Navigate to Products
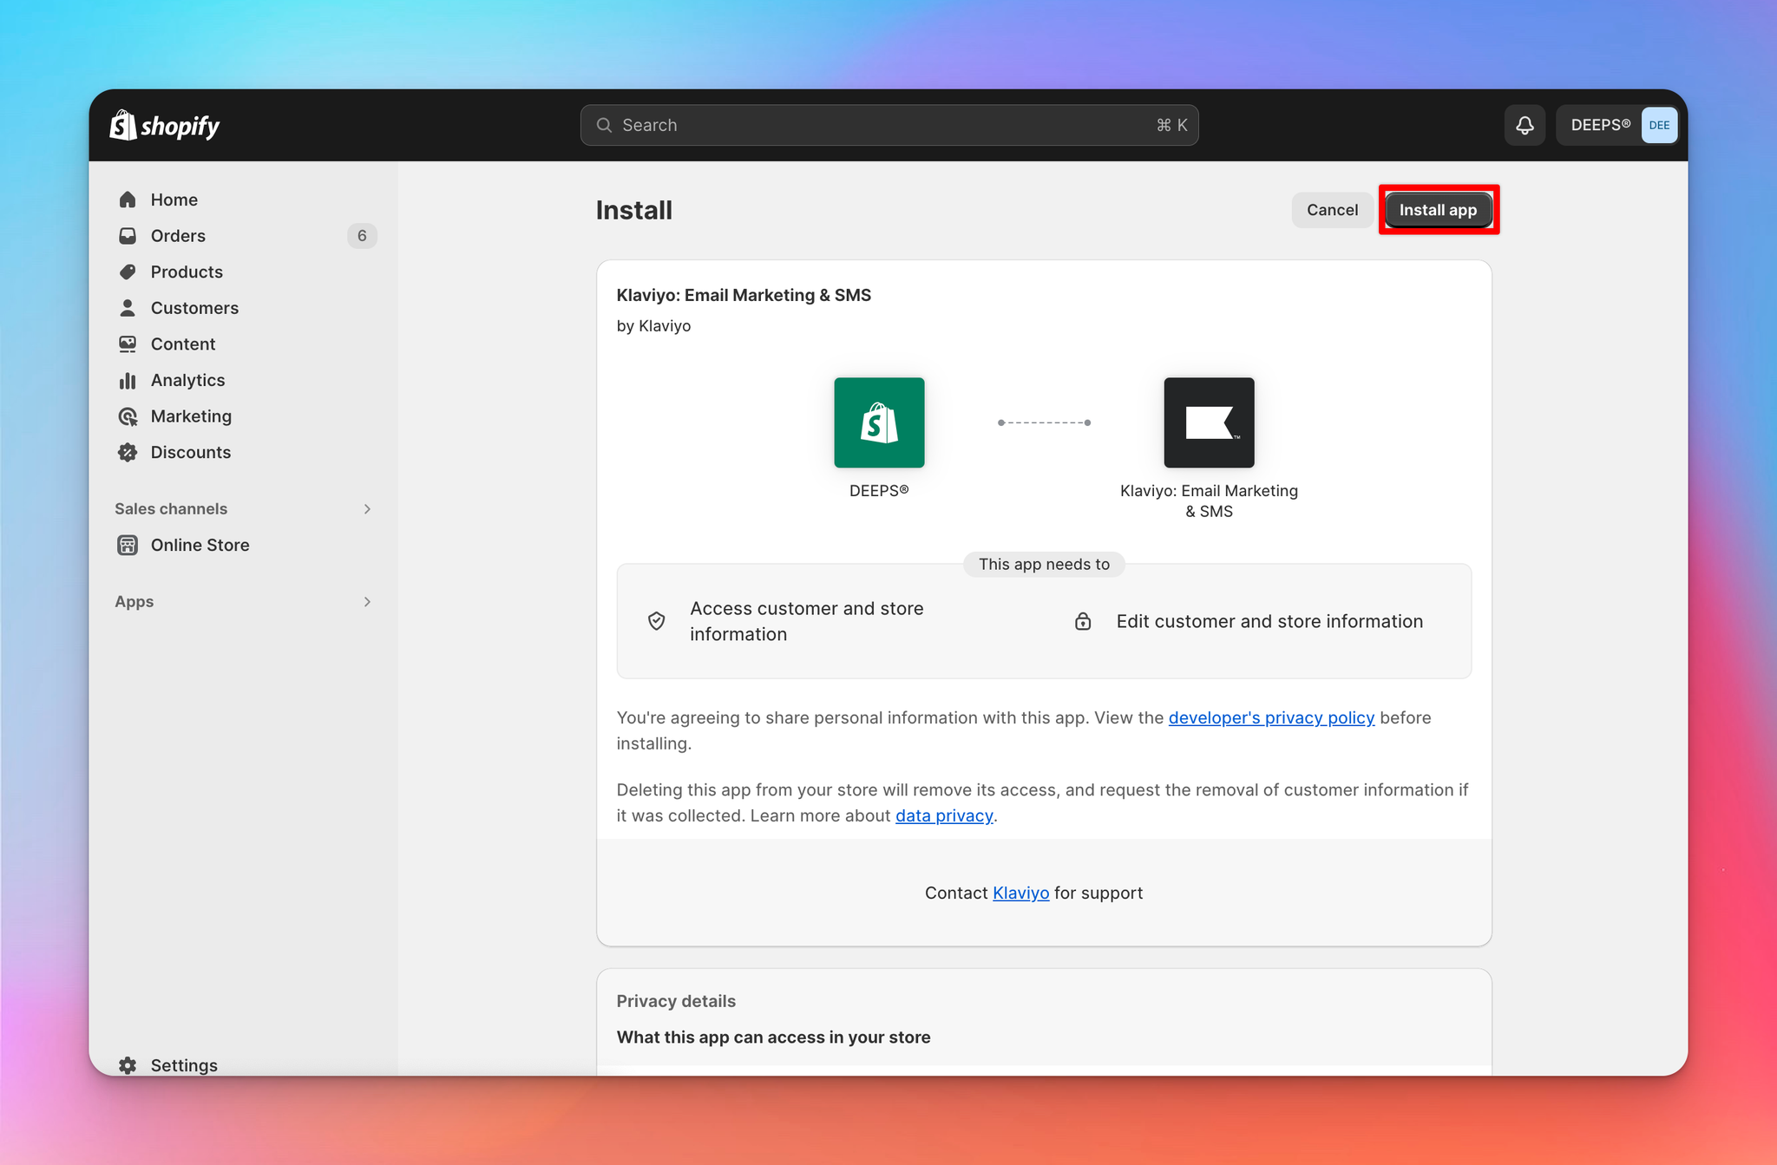 [187, 272]
